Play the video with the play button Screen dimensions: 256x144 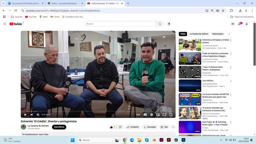(25, 115)
